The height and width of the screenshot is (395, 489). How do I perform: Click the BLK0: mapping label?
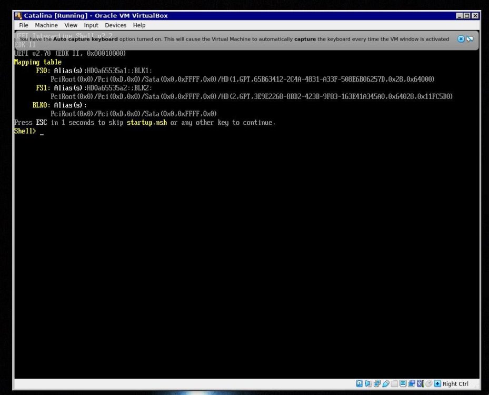41,105
